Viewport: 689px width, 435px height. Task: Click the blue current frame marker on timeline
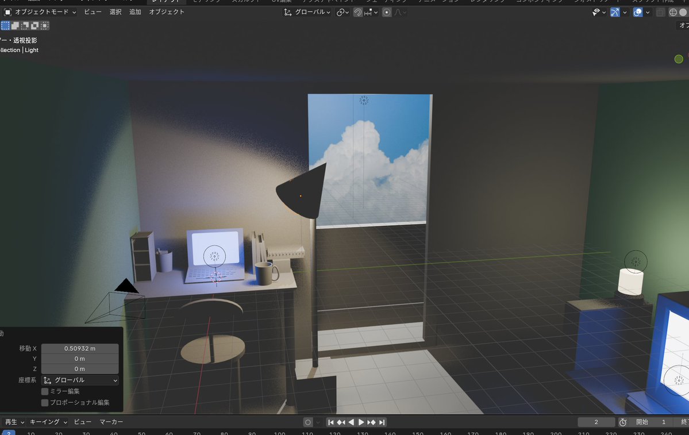pyautogui.click(x=9, y=433)
